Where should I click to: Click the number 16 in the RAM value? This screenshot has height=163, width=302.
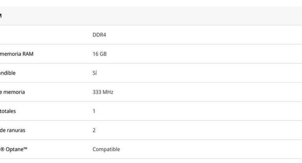[95, 54]
